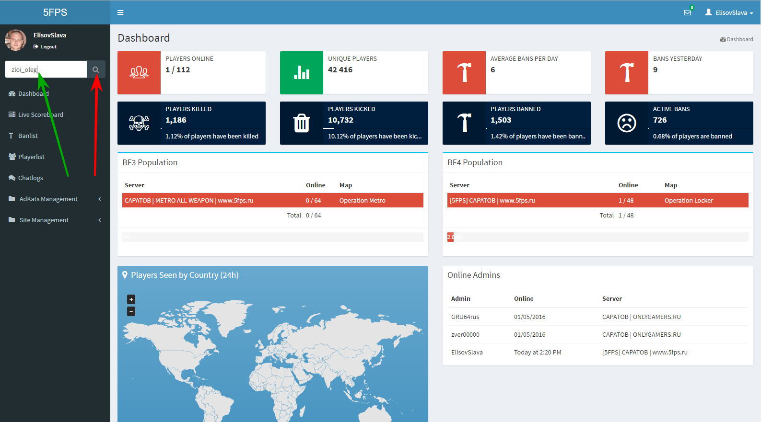761x422 pixels.
Task: Click the Operation Metro map cell
Action: point(363,200)
